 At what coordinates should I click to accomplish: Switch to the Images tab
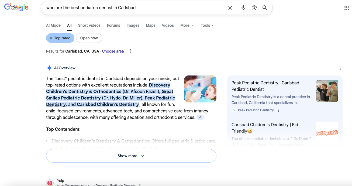pos(133,25)
